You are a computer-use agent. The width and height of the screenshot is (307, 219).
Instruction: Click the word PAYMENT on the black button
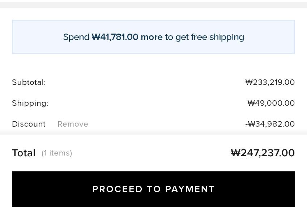coord(190,189)
